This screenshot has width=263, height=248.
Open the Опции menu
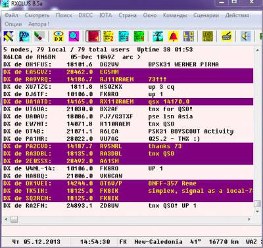pos(13,24)
